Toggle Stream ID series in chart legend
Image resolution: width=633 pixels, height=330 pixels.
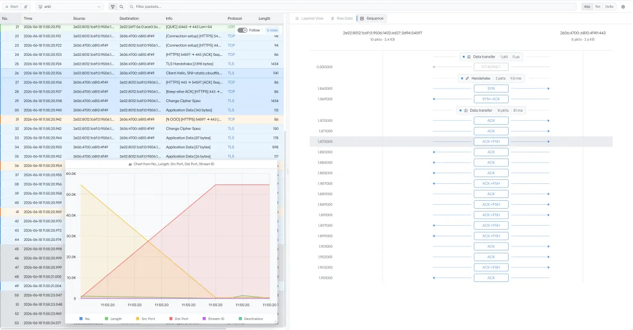213,319
